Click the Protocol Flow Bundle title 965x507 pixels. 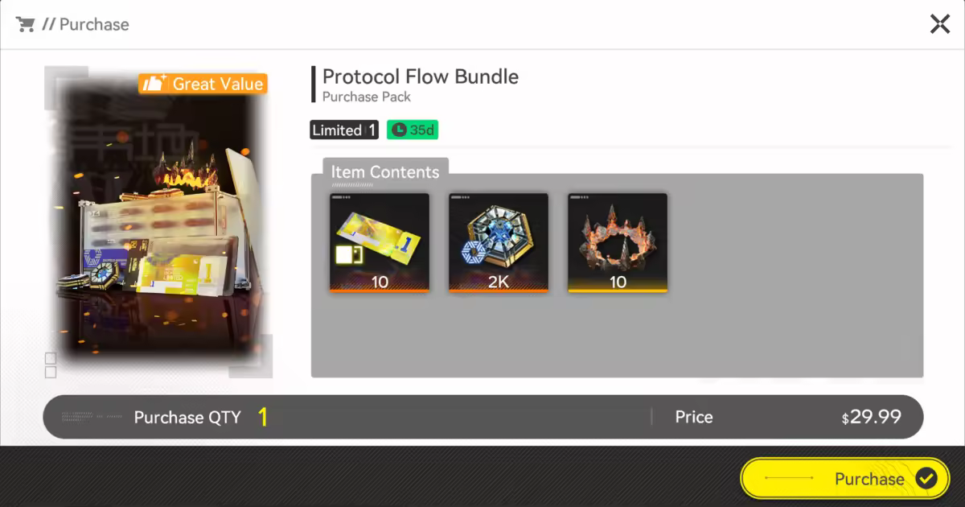(420, 77)
